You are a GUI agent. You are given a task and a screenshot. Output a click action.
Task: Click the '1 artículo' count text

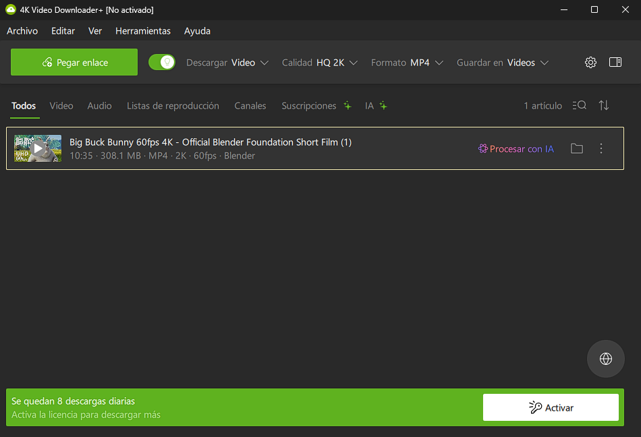(543, 106)
